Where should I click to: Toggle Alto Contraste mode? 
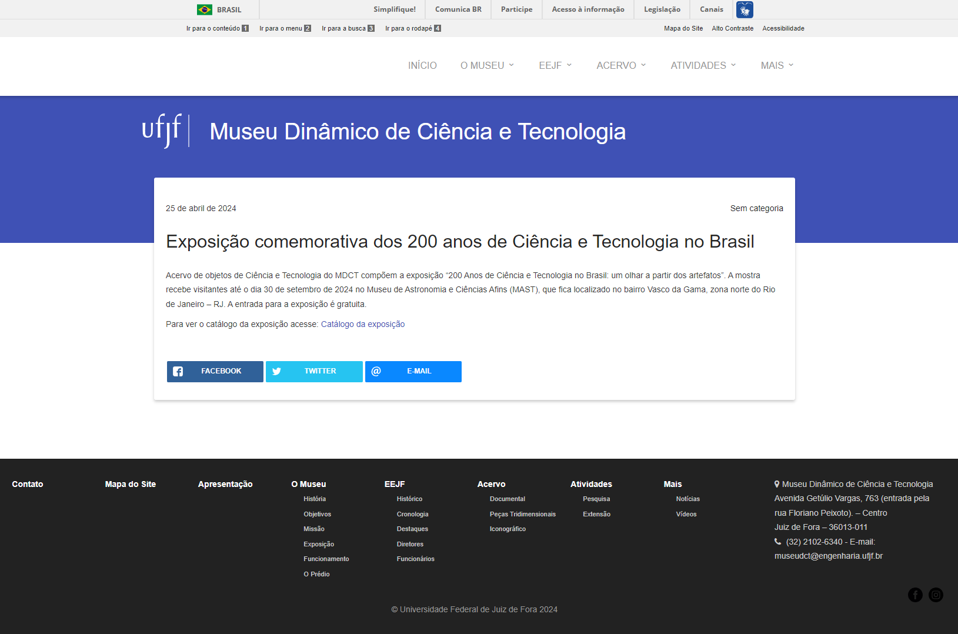(733, 28)
